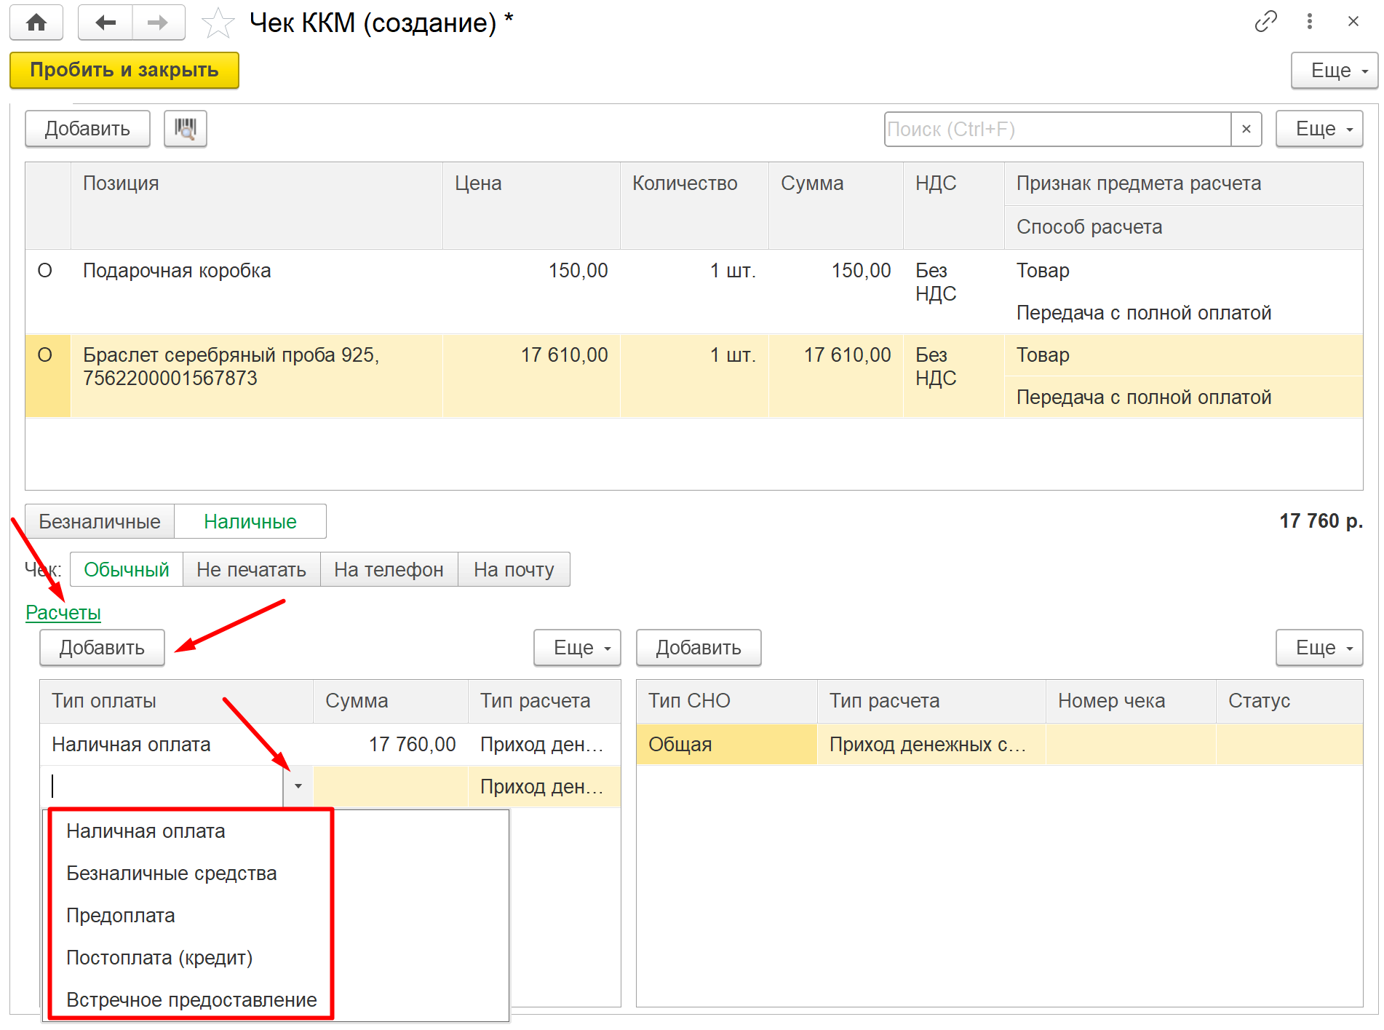
Task: Switch payment to Безналичные
Action: tap(100, 521)
